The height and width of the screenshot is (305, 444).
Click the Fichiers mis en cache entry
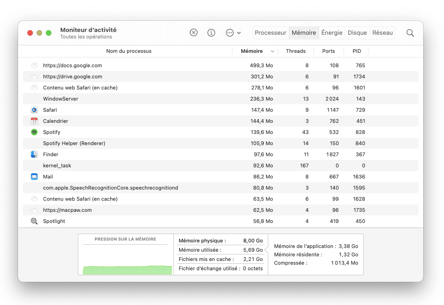tap(220, 259)
